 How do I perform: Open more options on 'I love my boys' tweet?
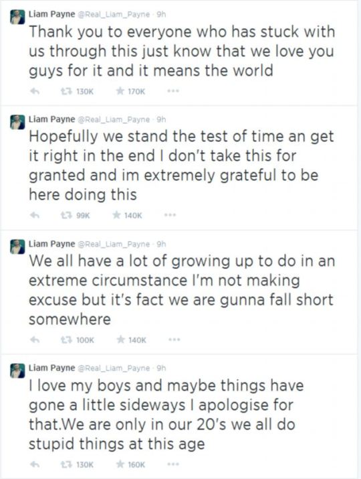coord(173,465)
